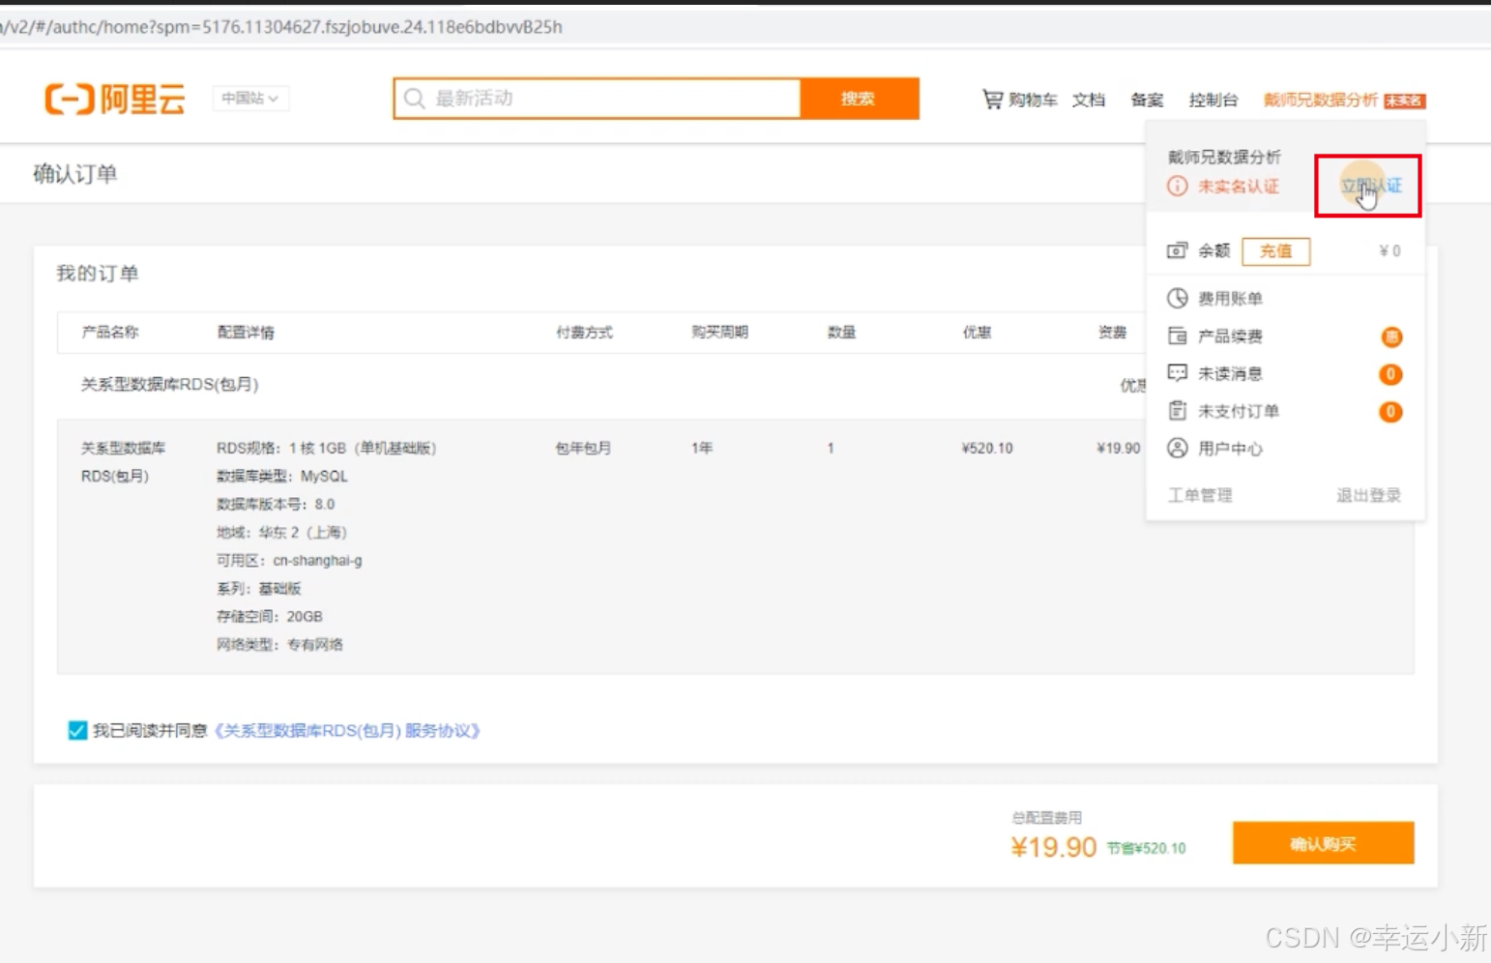Open 控制台 in the top navigation

click(x=1213, y=100)
